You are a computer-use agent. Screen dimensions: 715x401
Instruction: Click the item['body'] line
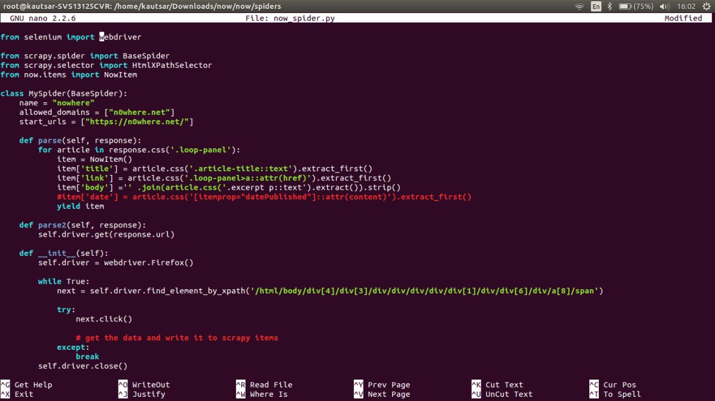click(229, 187)
